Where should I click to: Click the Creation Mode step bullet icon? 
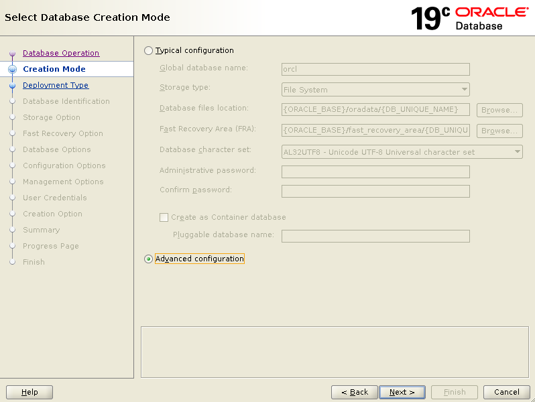pos(12,69)
